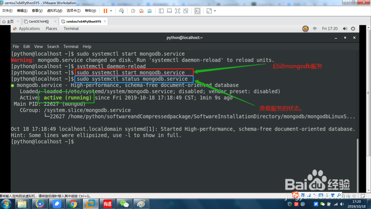Click the red 'Warning:' text
Screen dimensions: 371x209
23,60
